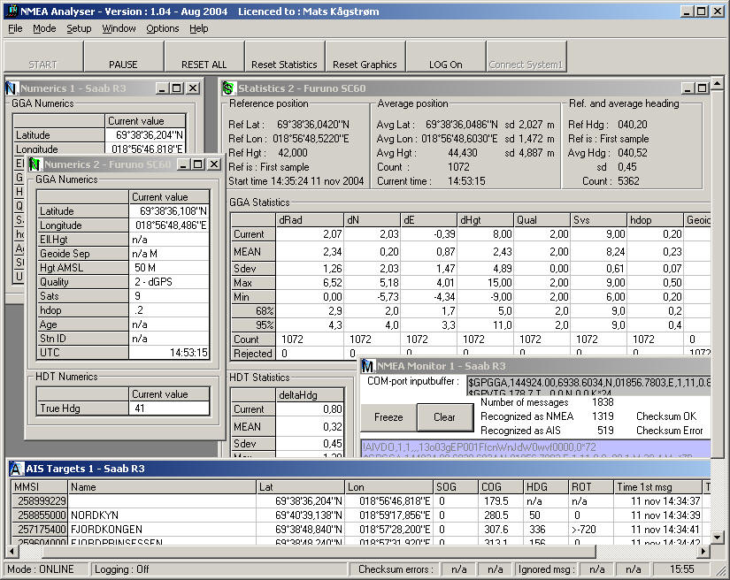
Task: Freeze the NMEA Monitor output
Action: point(388,417)
